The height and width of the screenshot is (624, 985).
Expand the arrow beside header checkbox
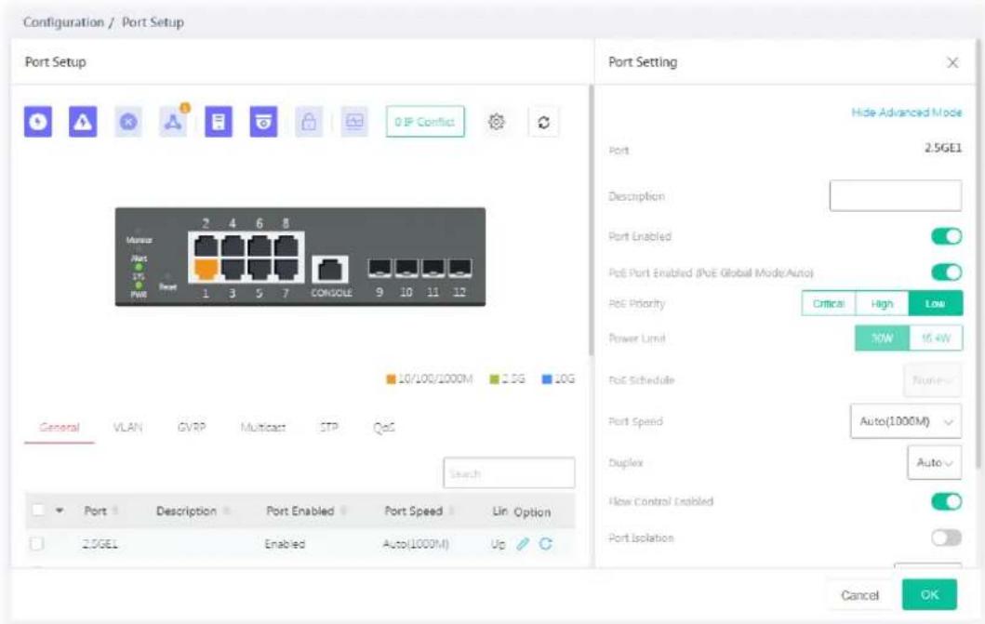59,511
